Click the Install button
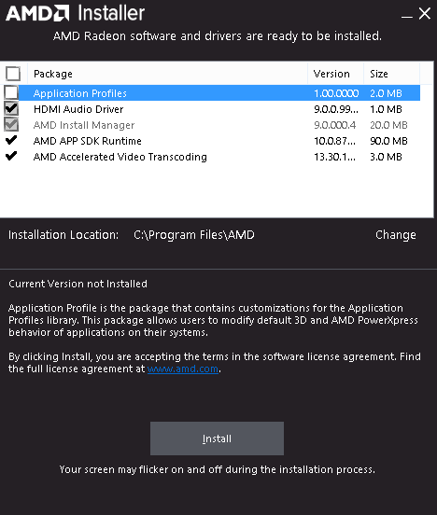437x515 pixels. (x=217, y=438)
